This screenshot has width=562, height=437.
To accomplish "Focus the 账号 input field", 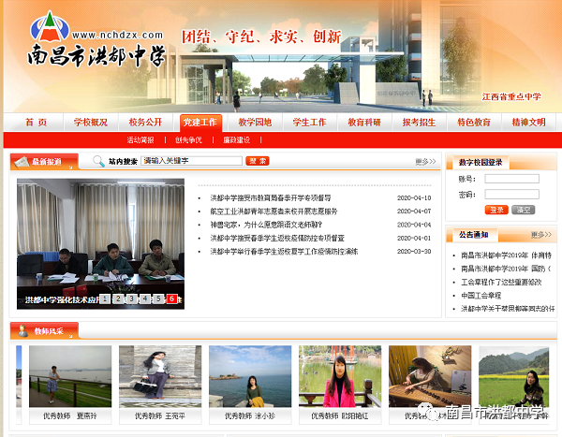I will click(x=511, y=179).
